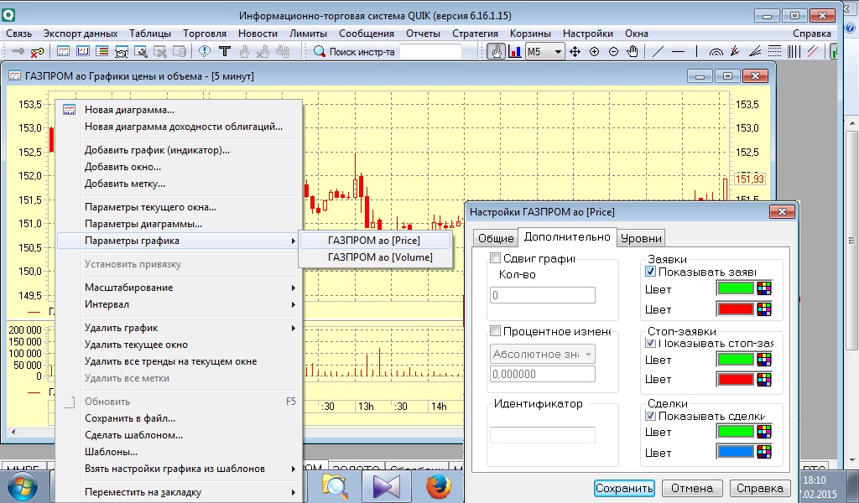Viewport: 859px width, 503px height.
Task: Click the blue exclamation alert toolbar icon
Action: click(x=205, y=51)
